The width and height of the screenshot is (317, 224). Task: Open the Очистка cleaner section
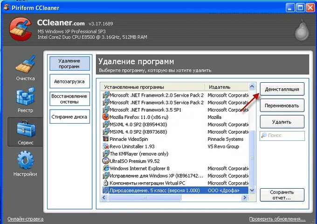click(25, 68)
